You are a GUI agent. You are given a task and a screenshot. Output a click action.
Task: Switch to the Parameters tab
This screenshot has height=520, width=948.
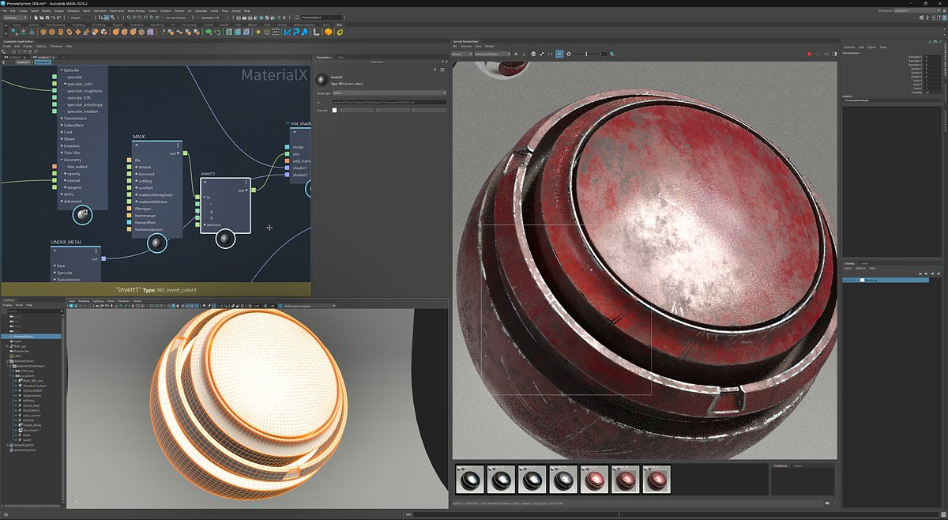point(324,58)
